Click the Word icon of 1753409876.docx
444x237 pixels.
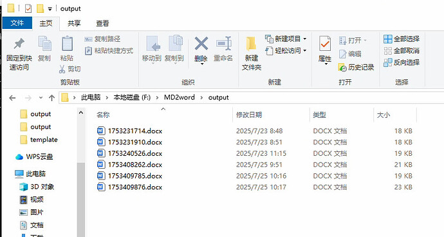point(101,187)
